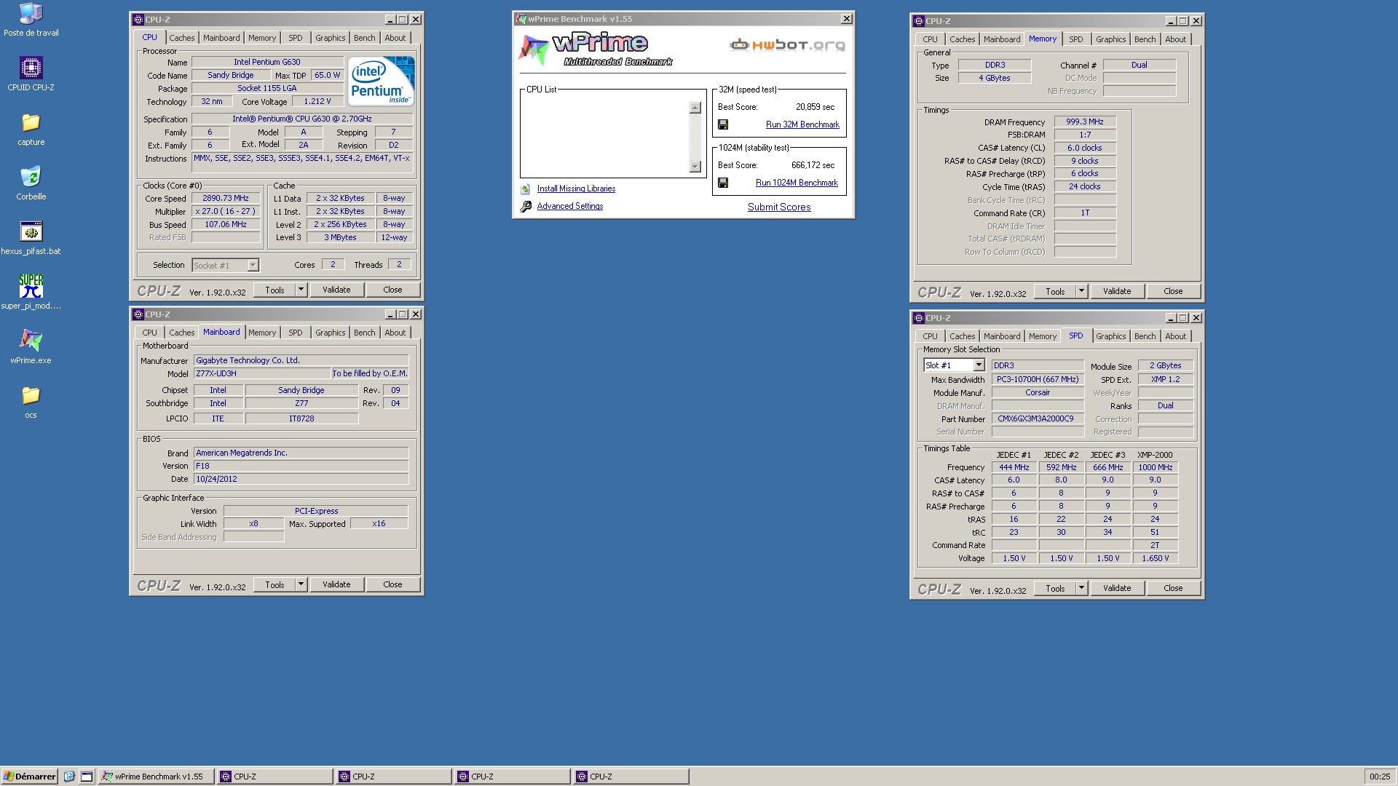1398x786 pixels.
Task: Click Install Missing Libraries icon
Action: [526, 188]
